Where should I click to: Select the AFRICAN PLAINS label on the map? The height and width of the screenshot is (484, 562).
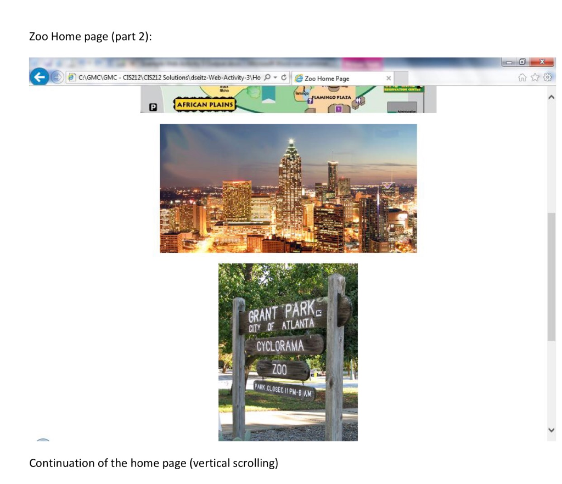pyautogui.click(x=205, y=104)
